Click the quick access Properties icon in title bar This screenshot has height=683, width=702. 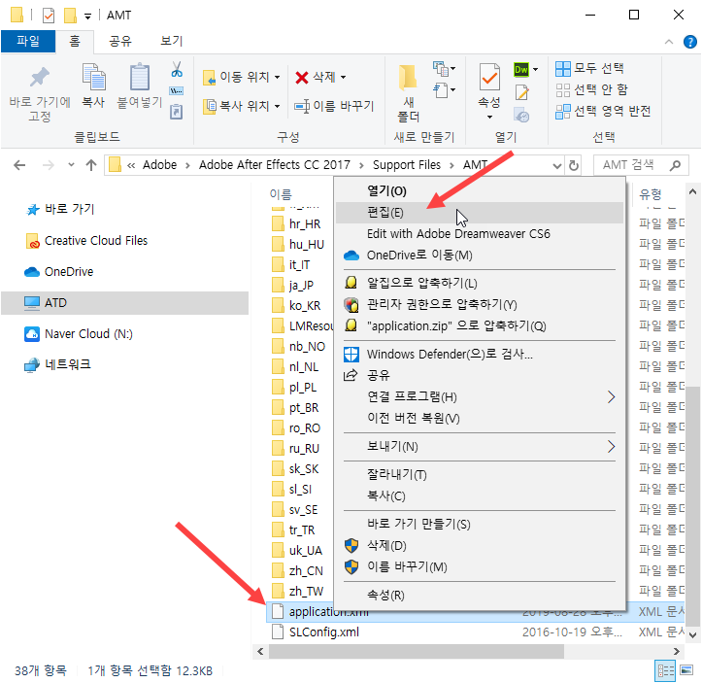point(49,16)
